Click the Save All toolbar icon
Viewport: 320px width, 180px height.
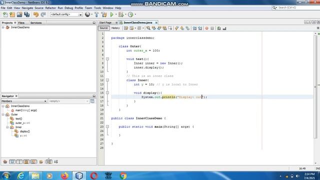[26, 14]
